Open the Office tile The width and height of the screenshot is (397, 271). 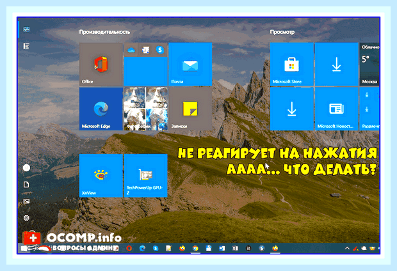click(x=101, y=65)
